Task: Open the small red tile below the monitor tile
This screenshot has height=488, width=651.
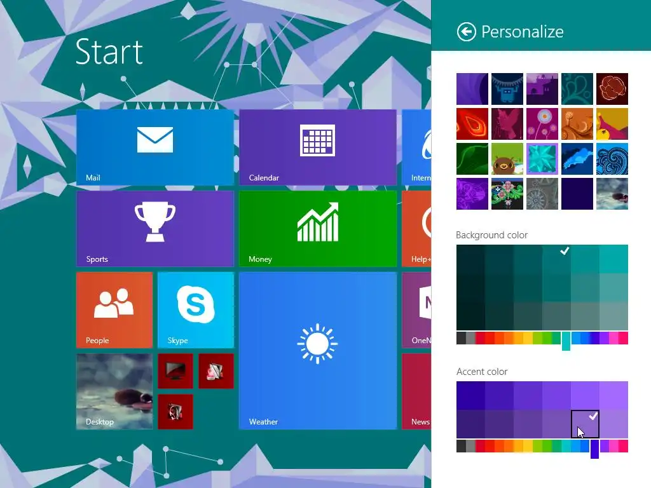Action: (x=175, y=412)
